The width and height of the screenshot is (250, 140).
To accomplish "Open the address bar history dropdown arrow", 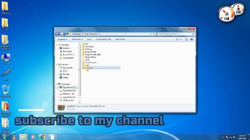I will (x=151, y=34).
